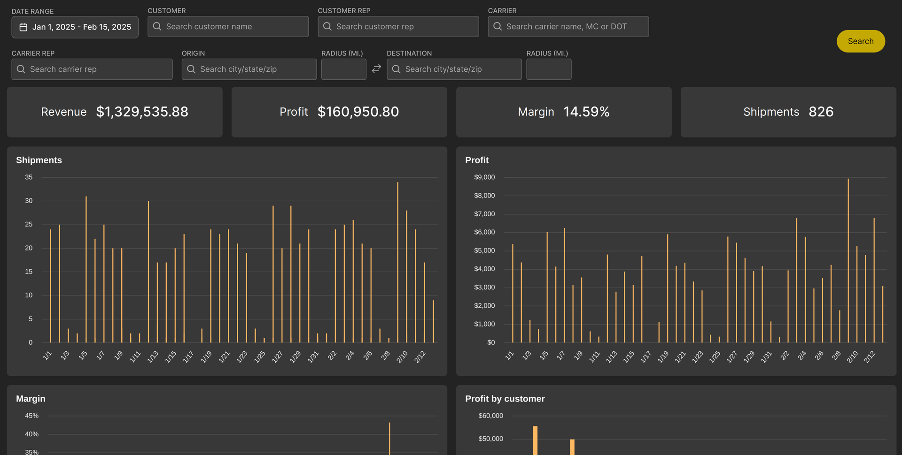The width and height of the screenshot is (902, 455).
Task: Click the $60,000 label in Profit by customer
Action: 490,416
